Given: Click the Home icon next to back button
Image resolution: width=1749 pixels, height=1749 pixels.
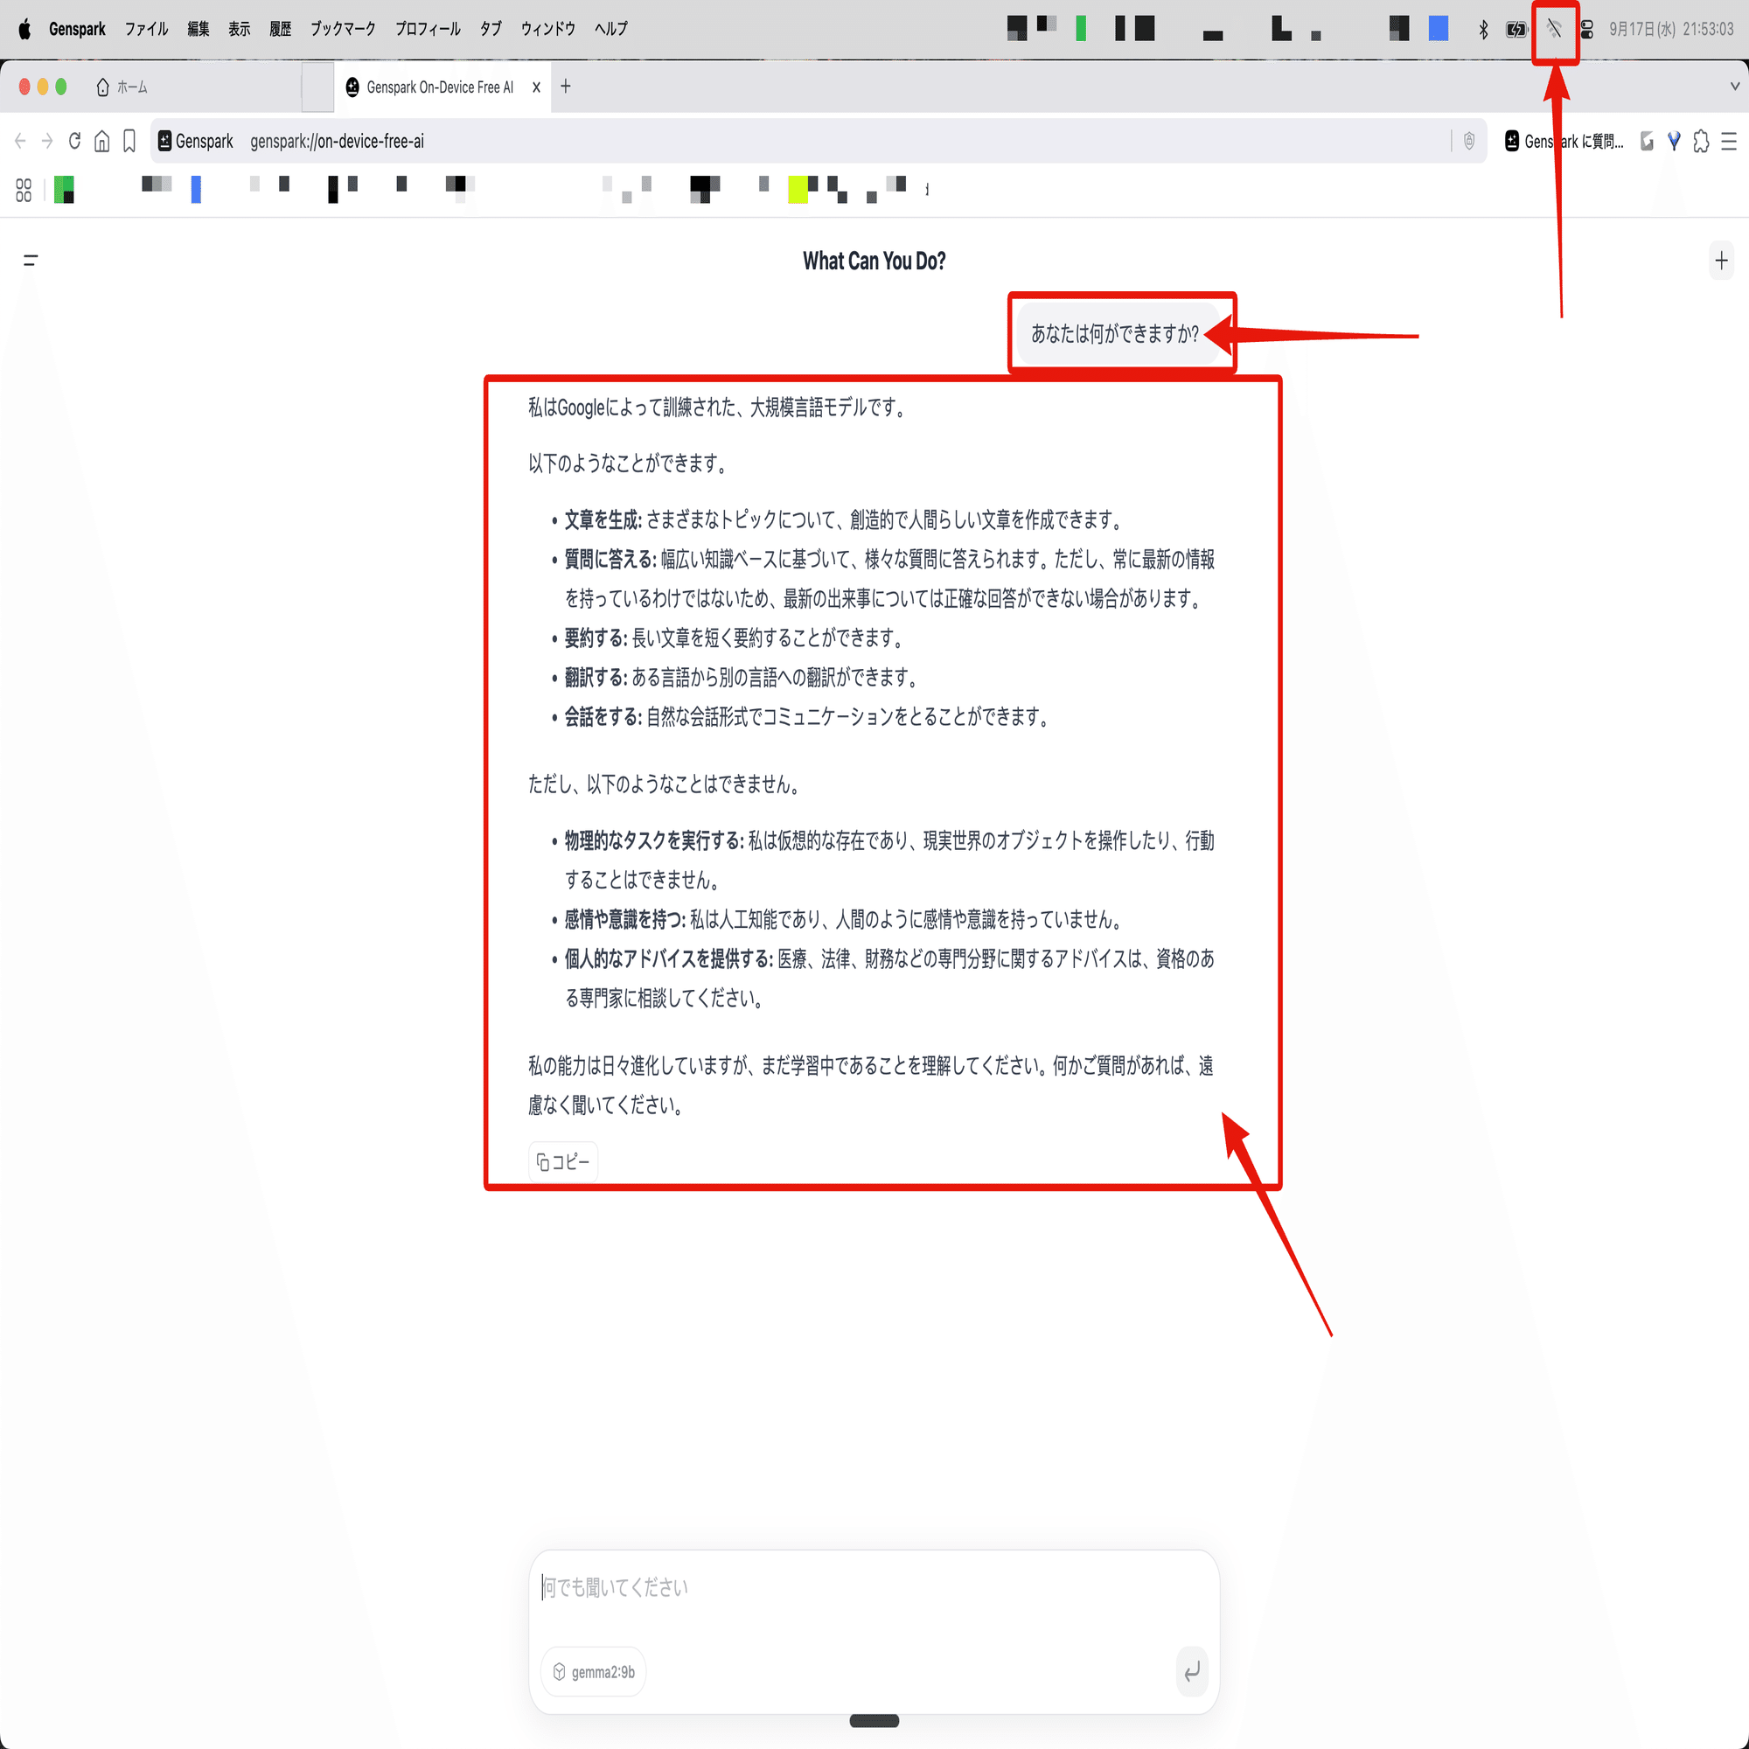Looking at the screenshot, I should click(102, 141).
